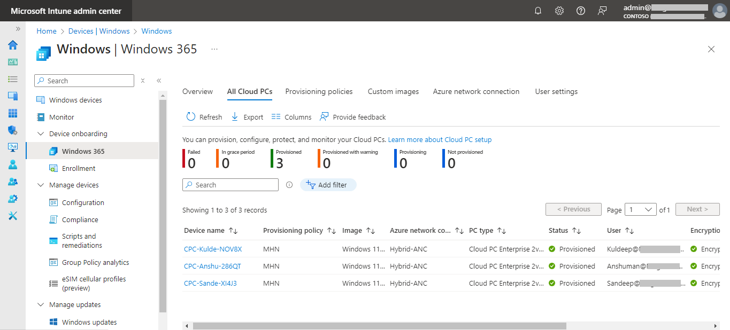Open the help question mark icon

[581, 11]
